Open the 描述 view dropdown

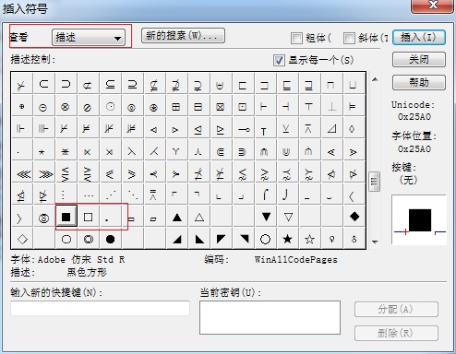89,38
